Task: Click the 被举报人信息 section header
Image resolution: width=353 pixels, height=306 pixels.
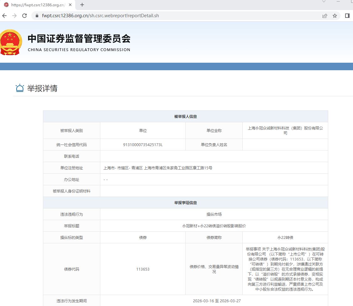Action: [x=186, y=116]
